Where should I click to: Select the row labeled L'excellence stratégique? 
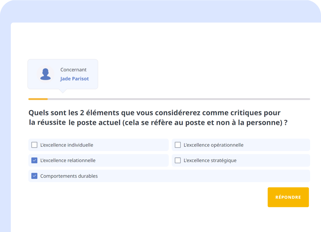(x=241, y=160)
